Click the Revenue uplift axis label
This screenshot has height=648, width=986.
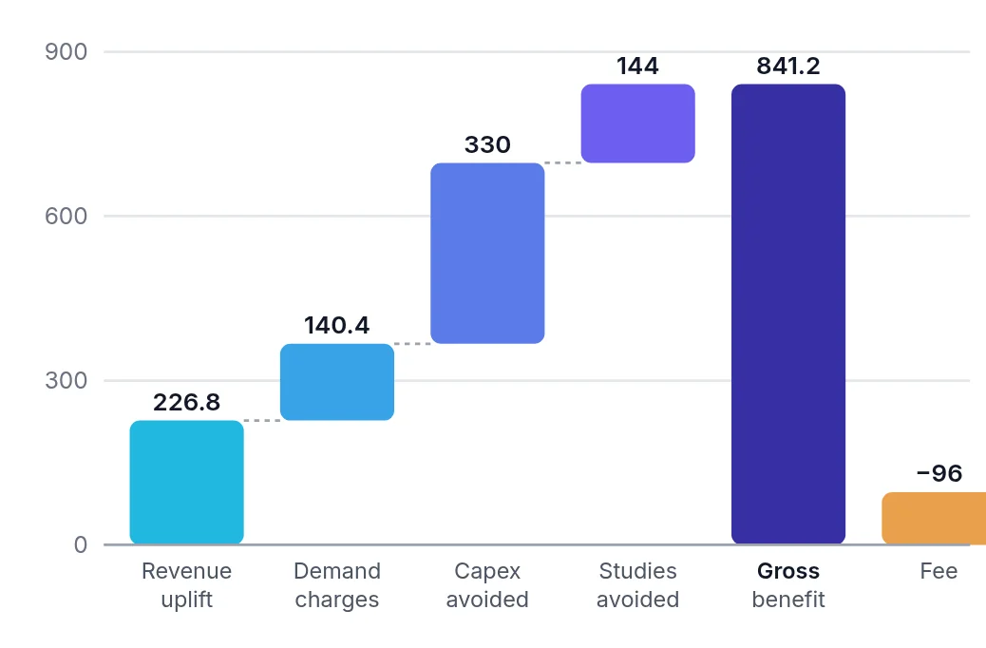[x=187, y=585]
